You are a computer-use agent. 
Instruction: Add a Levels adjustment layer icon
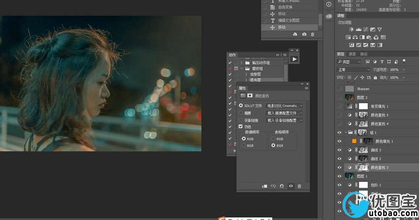pos(358,29)
